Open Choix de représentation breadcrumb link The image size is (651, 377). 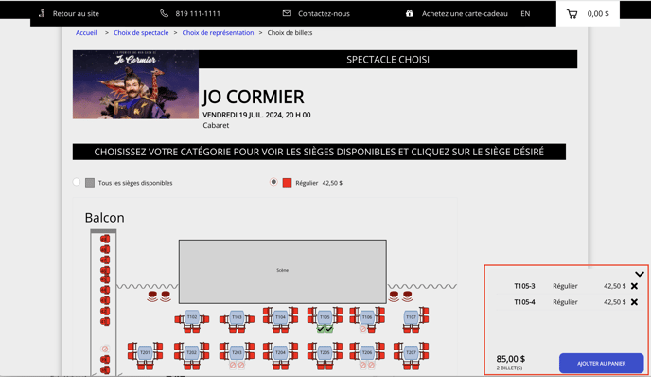coord(218,33)
